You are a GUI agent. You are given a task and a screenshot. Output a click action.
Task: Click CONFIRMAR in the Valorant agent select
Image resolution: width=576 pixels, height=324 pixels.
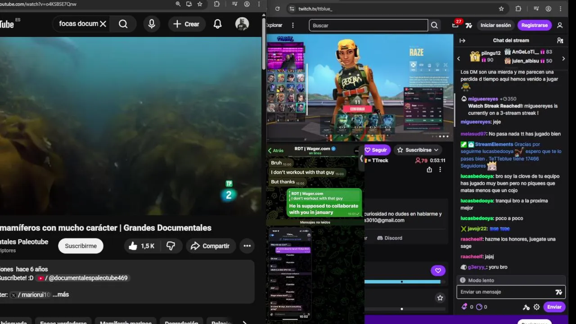point(357,109)
